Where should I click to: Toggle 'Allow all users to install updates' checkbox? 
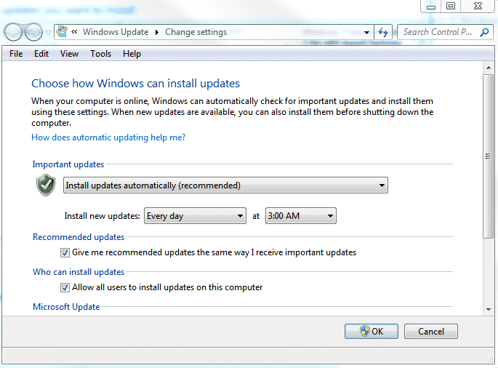65,287
